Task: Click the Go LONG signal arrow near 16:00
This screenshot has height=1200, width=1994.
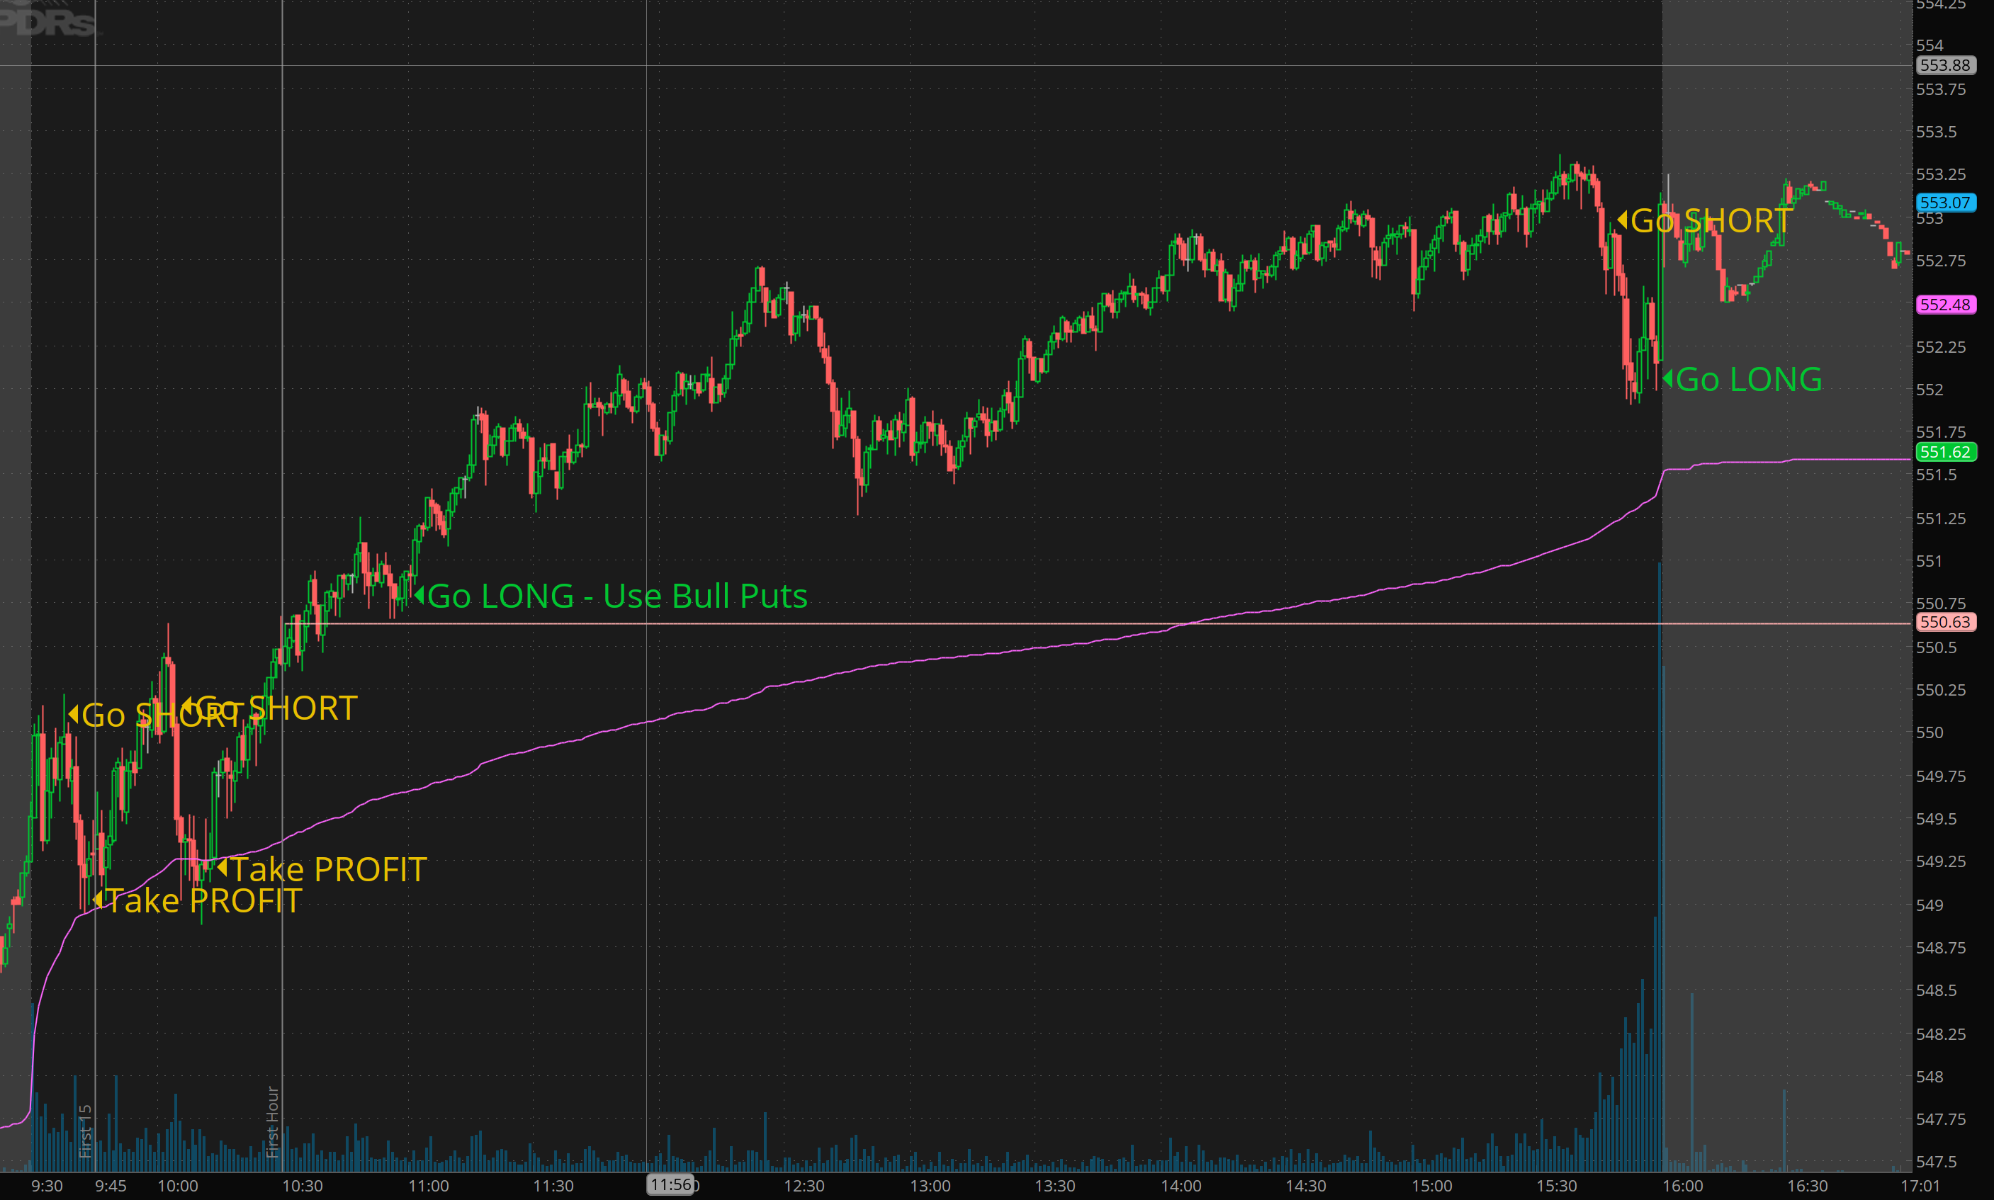Action: point(1667,378)
